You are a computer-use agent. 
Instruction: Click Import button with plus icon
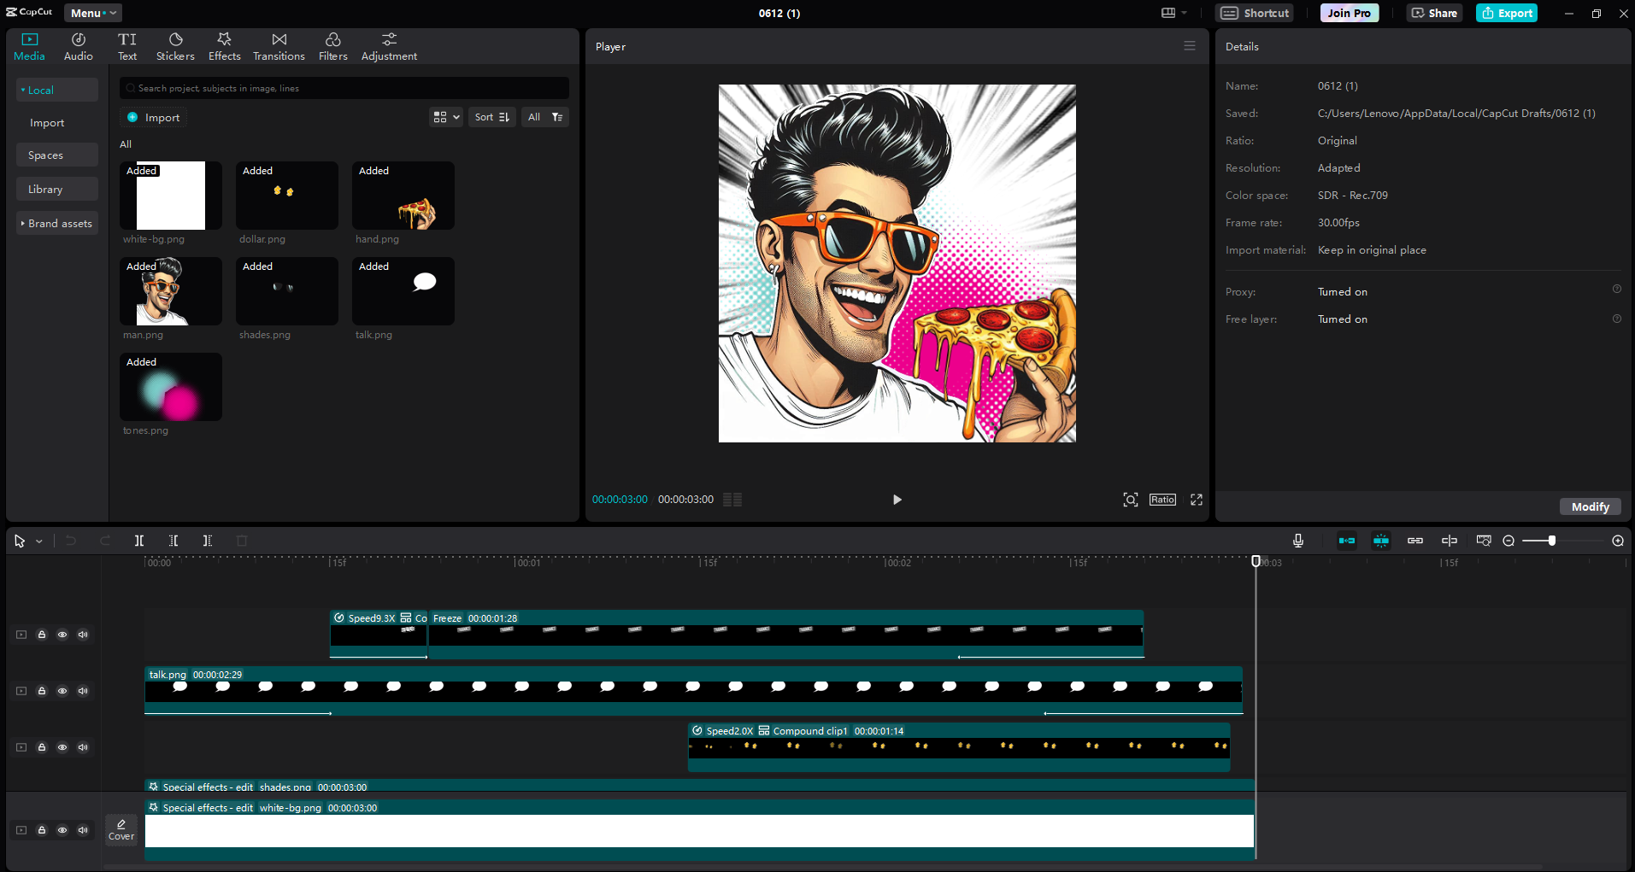click(154, 117)
